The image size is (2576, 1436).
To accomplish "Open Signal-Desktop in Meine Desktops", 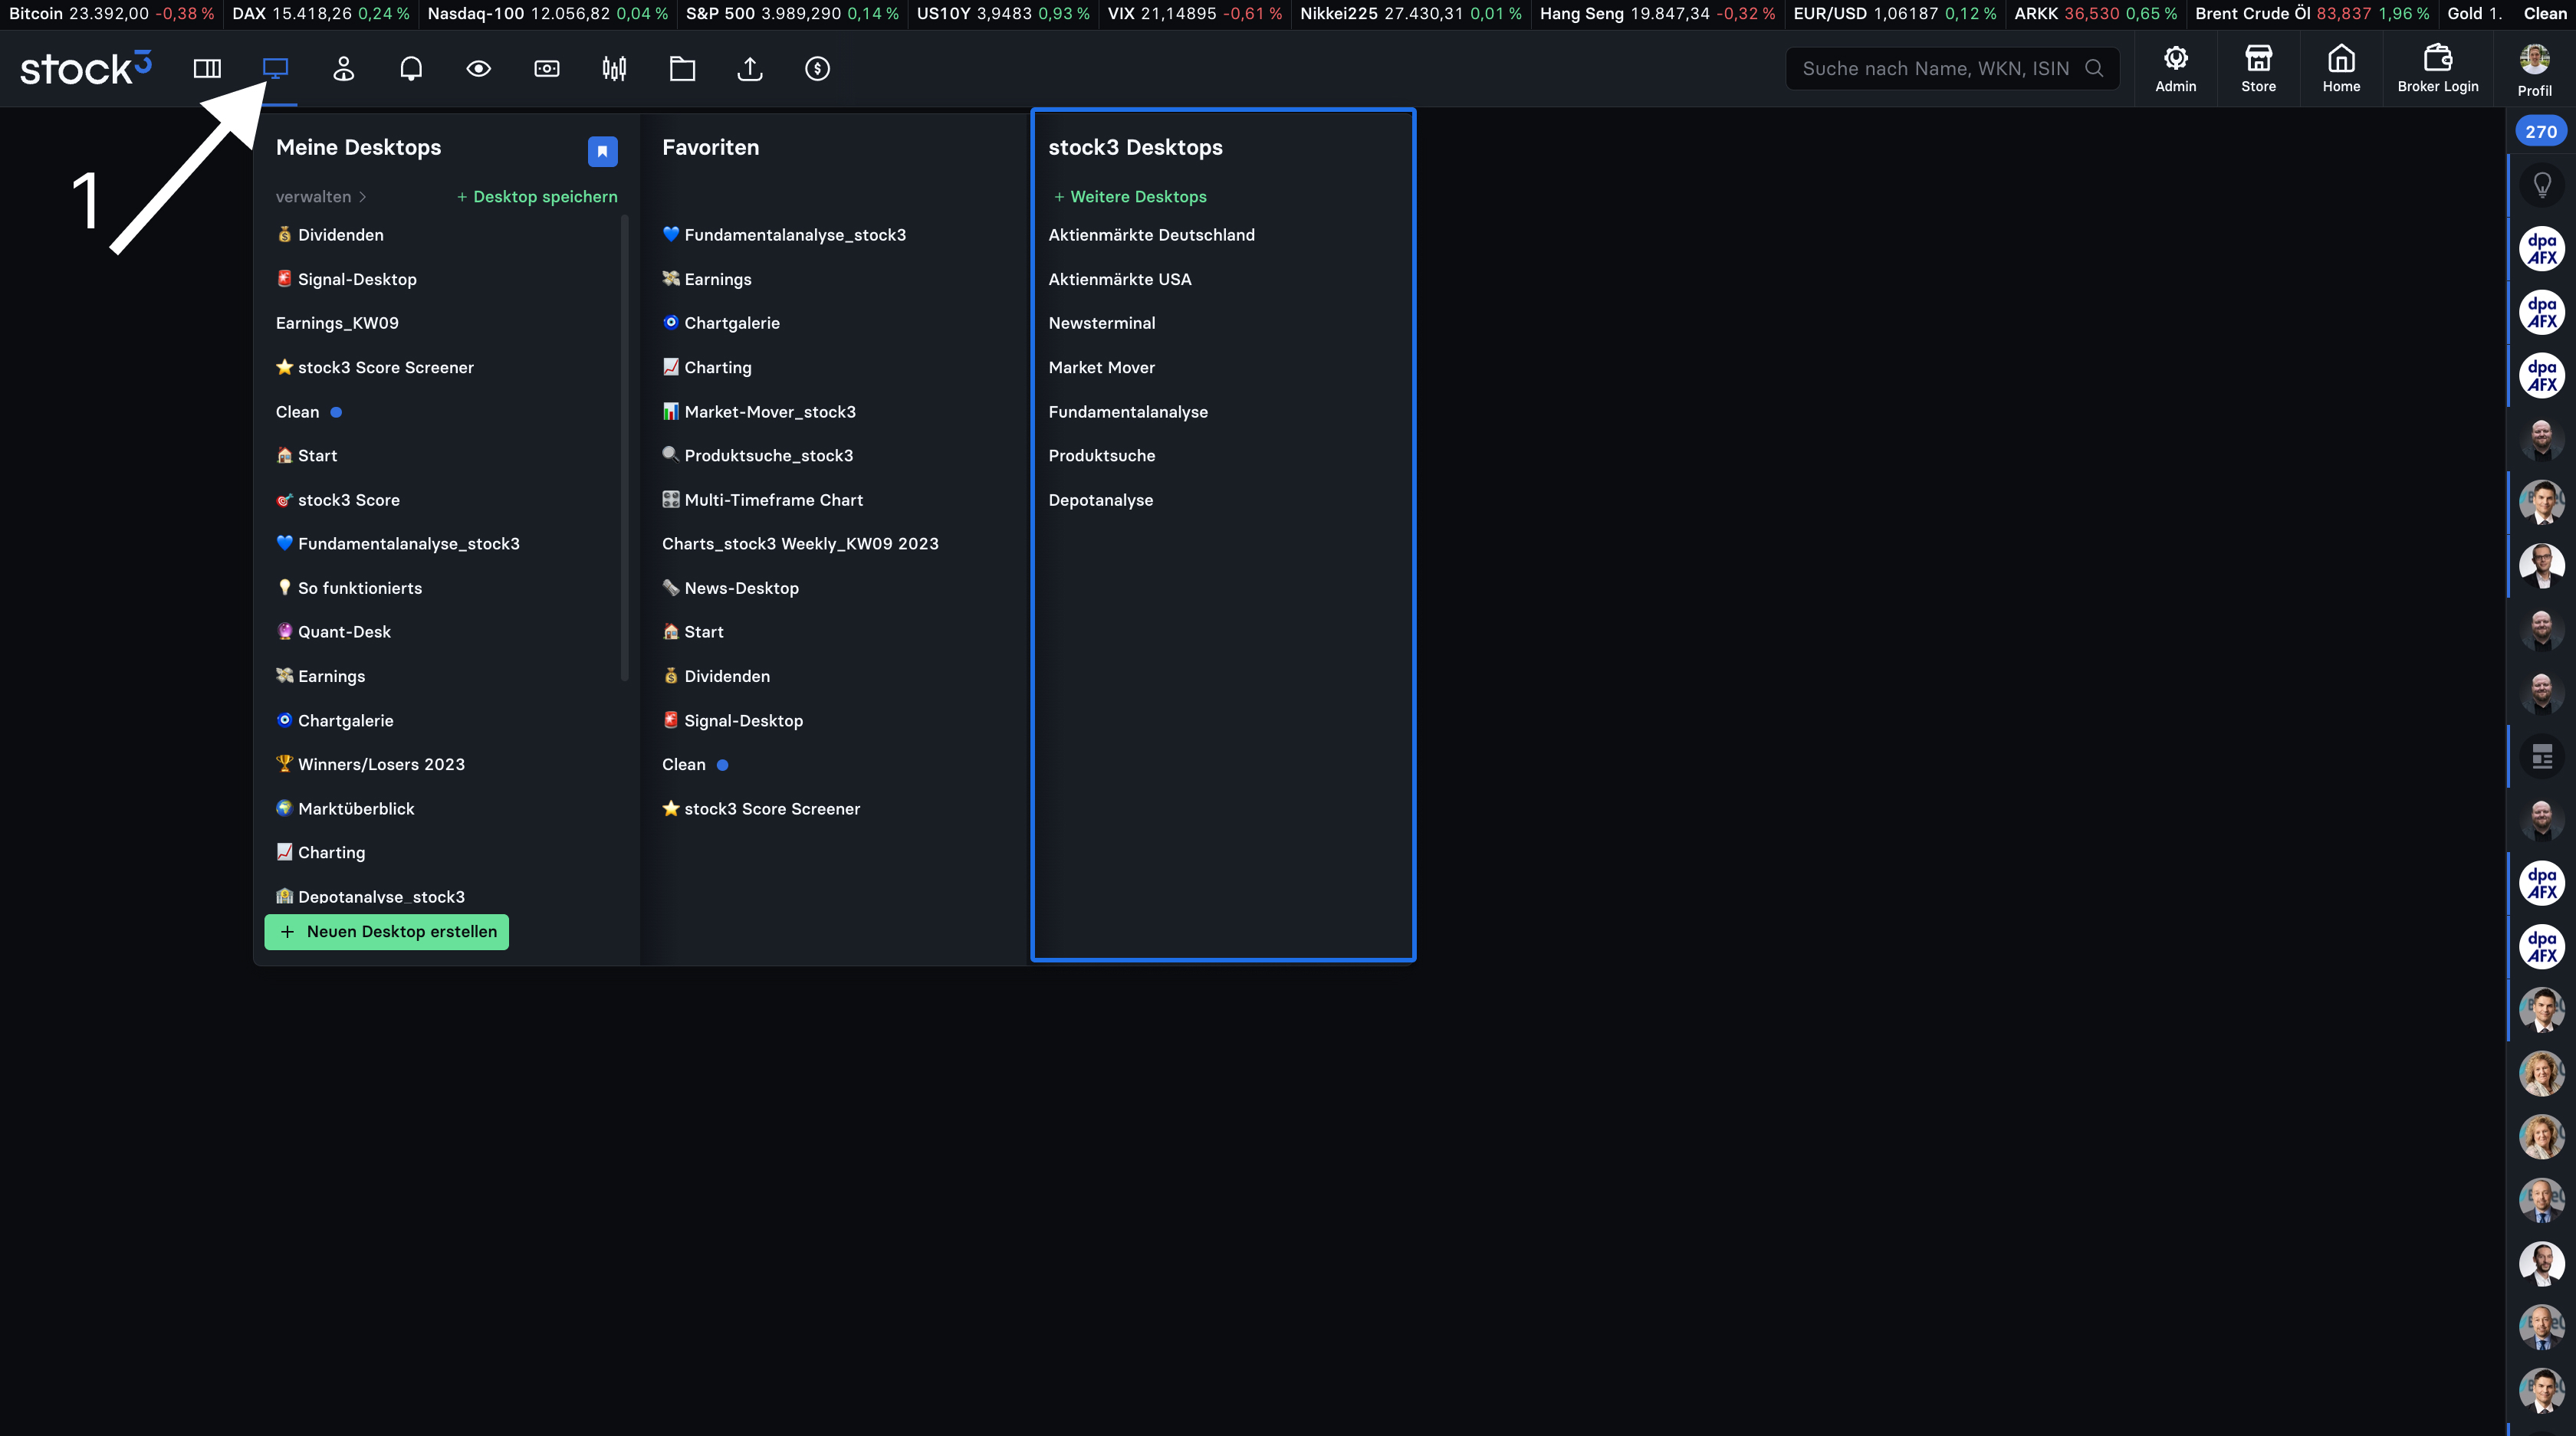I will click(x=346, y=279).
